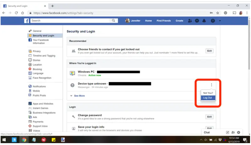Open Your Facebook Information in sidebar
The height and width of the screenshot is (145, 251).
(41, 42)
